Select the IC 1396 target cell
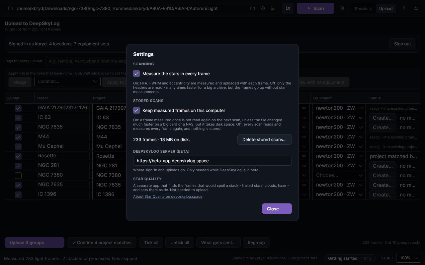The height and width of the screenshot is (265, 425). [x=63, y=194]
